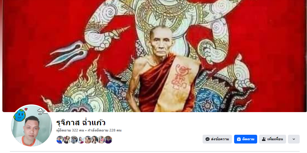Open first friend avatar in blue shirt
The height and width of the screenshot is (153, 307).
60,140
